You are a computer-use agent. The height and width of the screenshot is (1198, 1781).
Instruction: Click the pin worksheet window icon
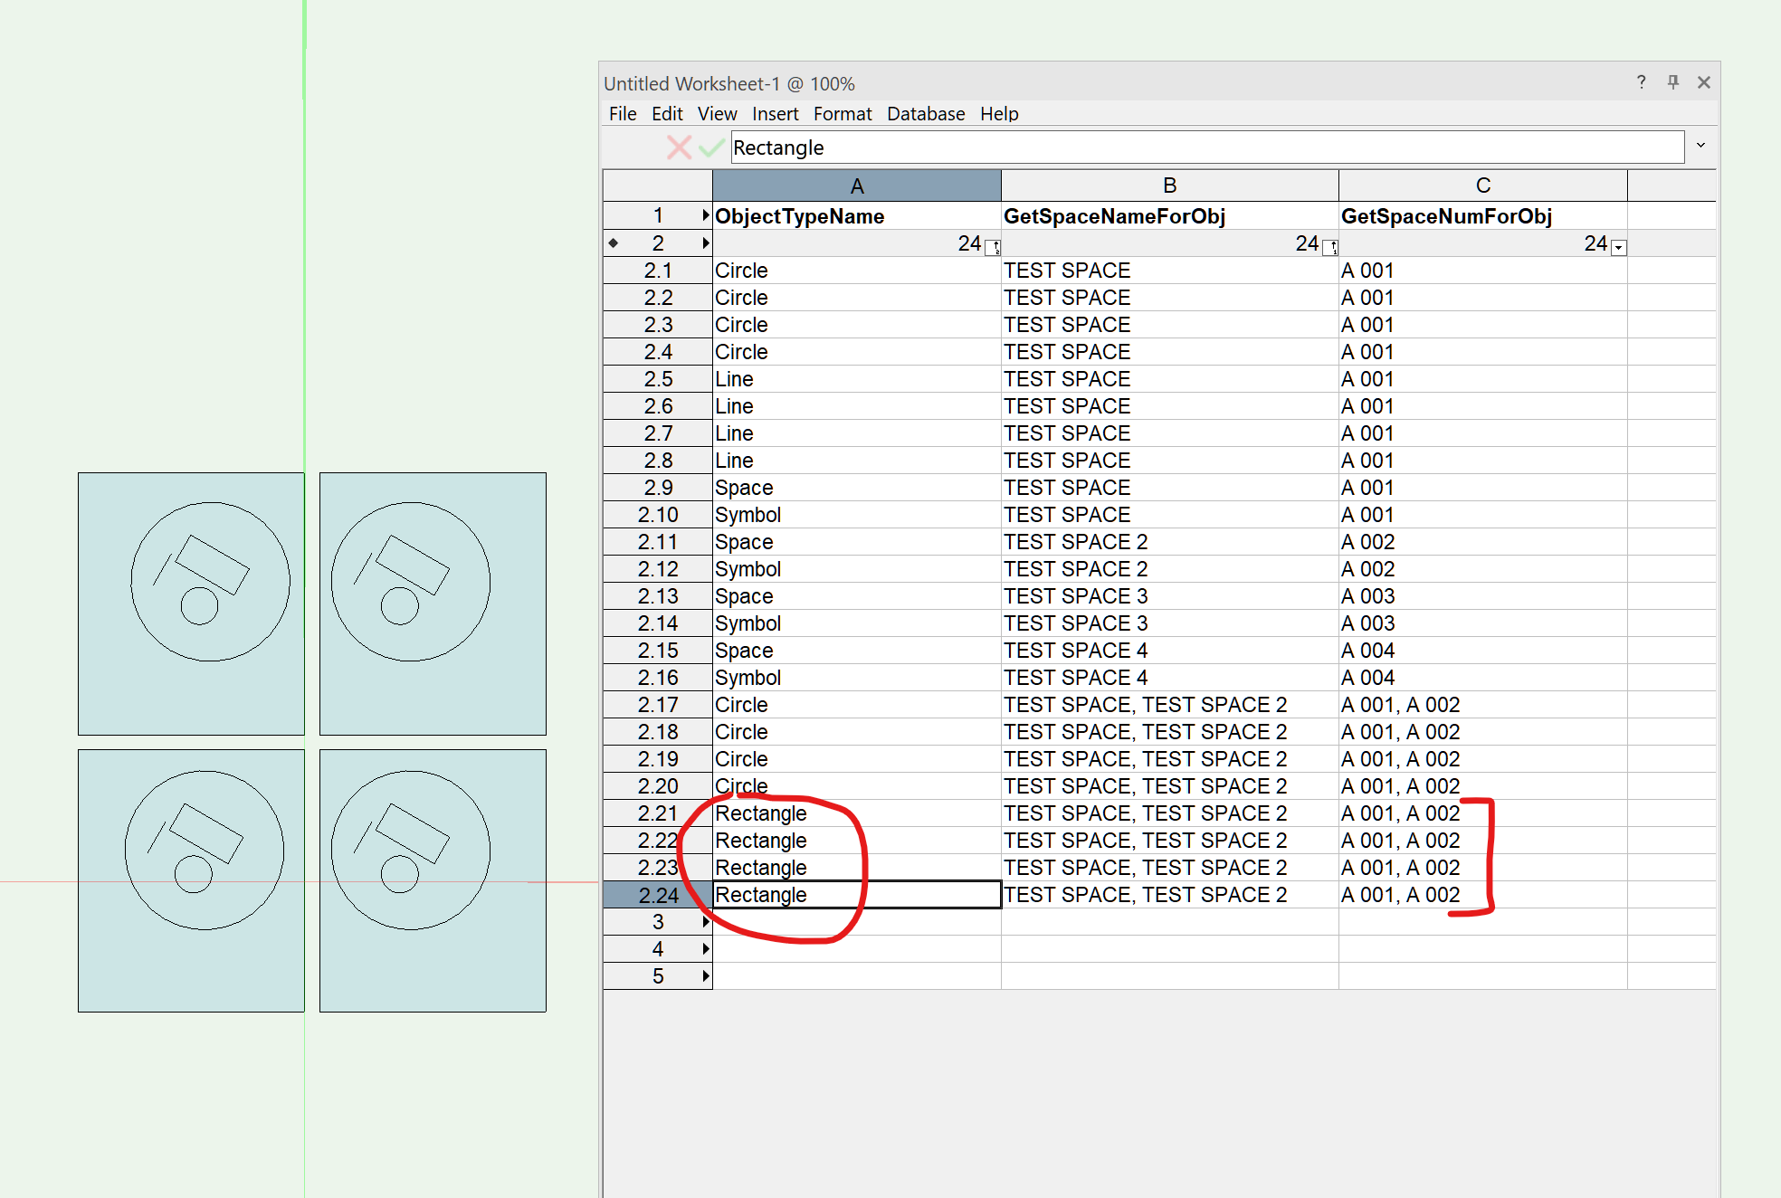1672,82
